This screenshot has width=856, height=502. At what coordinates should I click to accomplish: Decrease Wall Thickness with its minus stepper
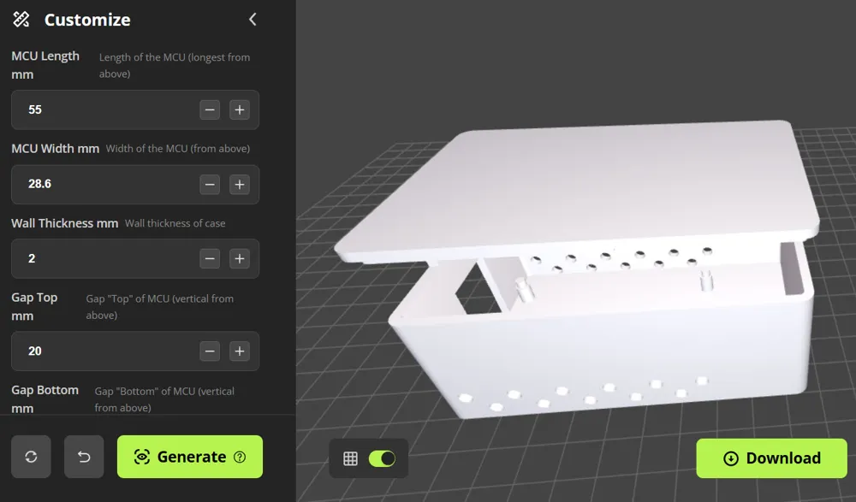[210, 258]
